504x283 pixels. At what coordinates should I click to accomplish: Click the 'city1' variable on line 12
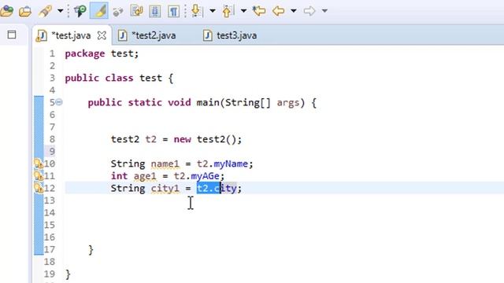click(165, 189)
